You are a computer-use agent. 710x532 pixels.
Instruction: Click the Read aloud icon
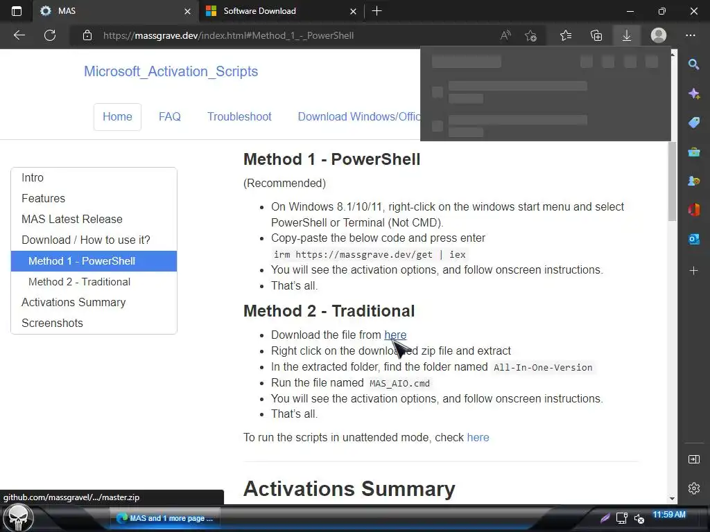pos(505,35)
